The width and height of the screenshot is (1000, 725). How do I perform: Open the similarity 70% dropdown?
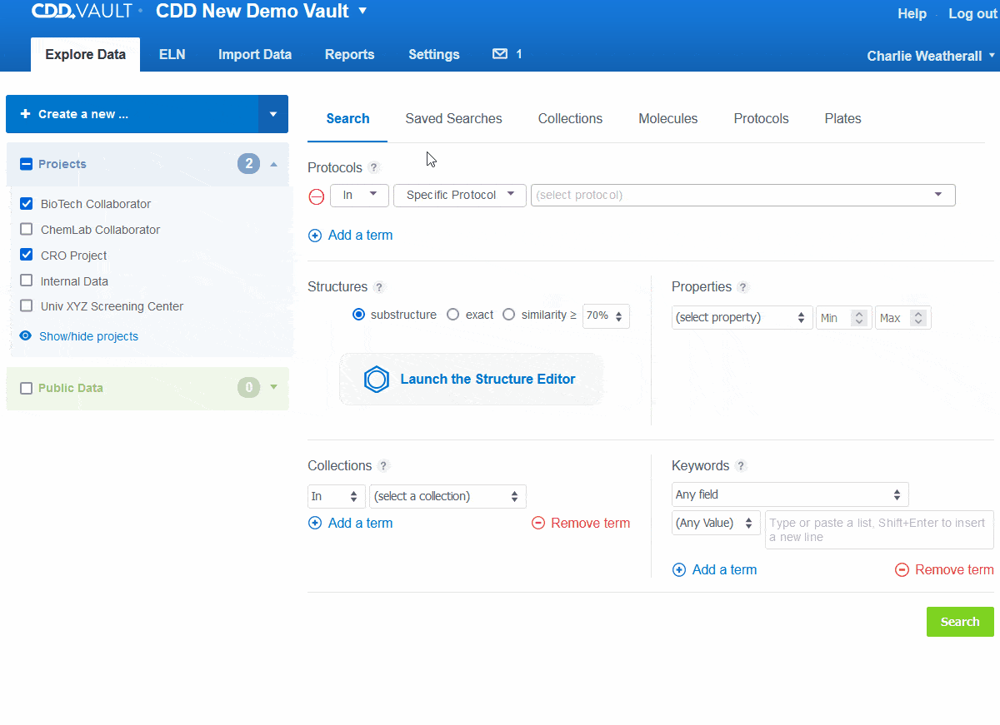[606, 316]
